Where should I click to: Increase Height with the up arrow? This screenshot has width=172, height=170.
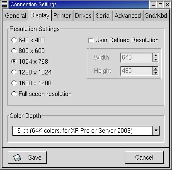(x=155, y=69)
